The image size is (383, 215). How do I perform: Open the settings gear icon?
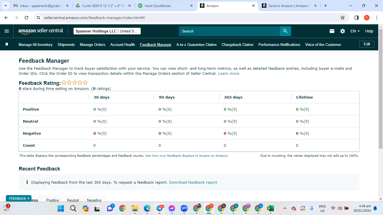(343, 31)
